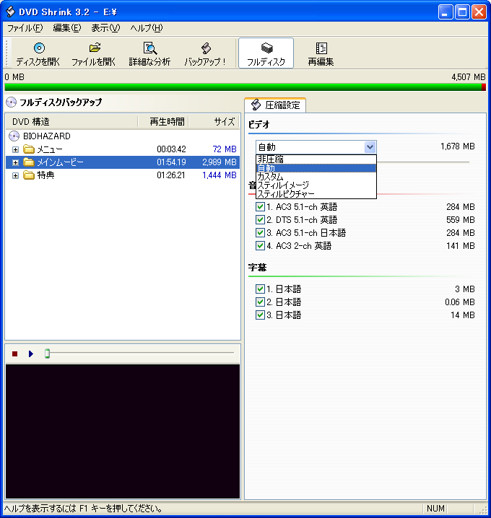Click the ディスクを開く (Open Disc) toolbar icon
Image resolution: width=491 pixels, height=518 pixels.
(x=39, y=48)
